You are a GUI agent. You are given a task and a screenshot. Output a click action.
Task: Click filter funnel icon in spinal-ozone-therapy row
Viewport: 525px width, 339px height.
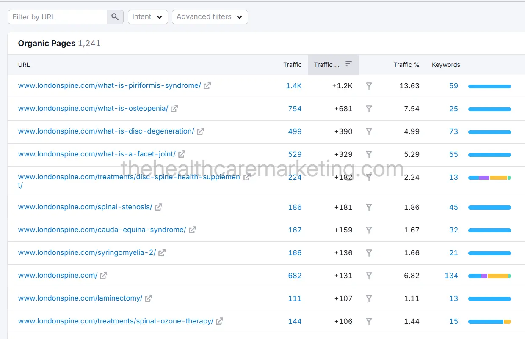[369, 321]
